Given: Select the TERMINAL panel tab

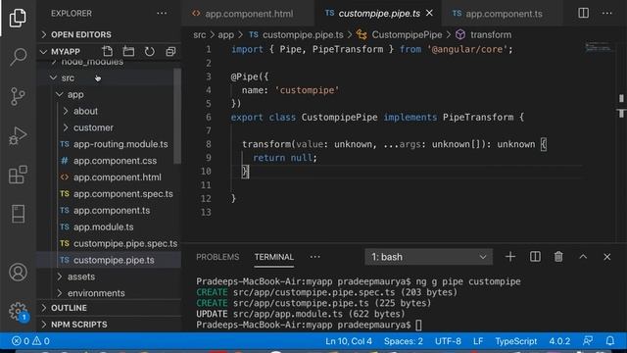Looking at the screenshot, I should pos(274,257).
